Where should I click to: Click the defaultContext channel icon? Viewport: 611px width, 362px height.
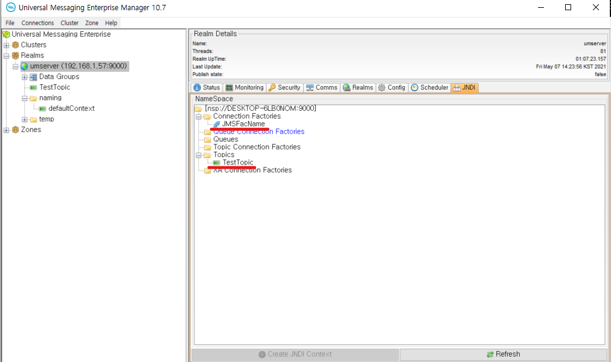click(42, 109)
